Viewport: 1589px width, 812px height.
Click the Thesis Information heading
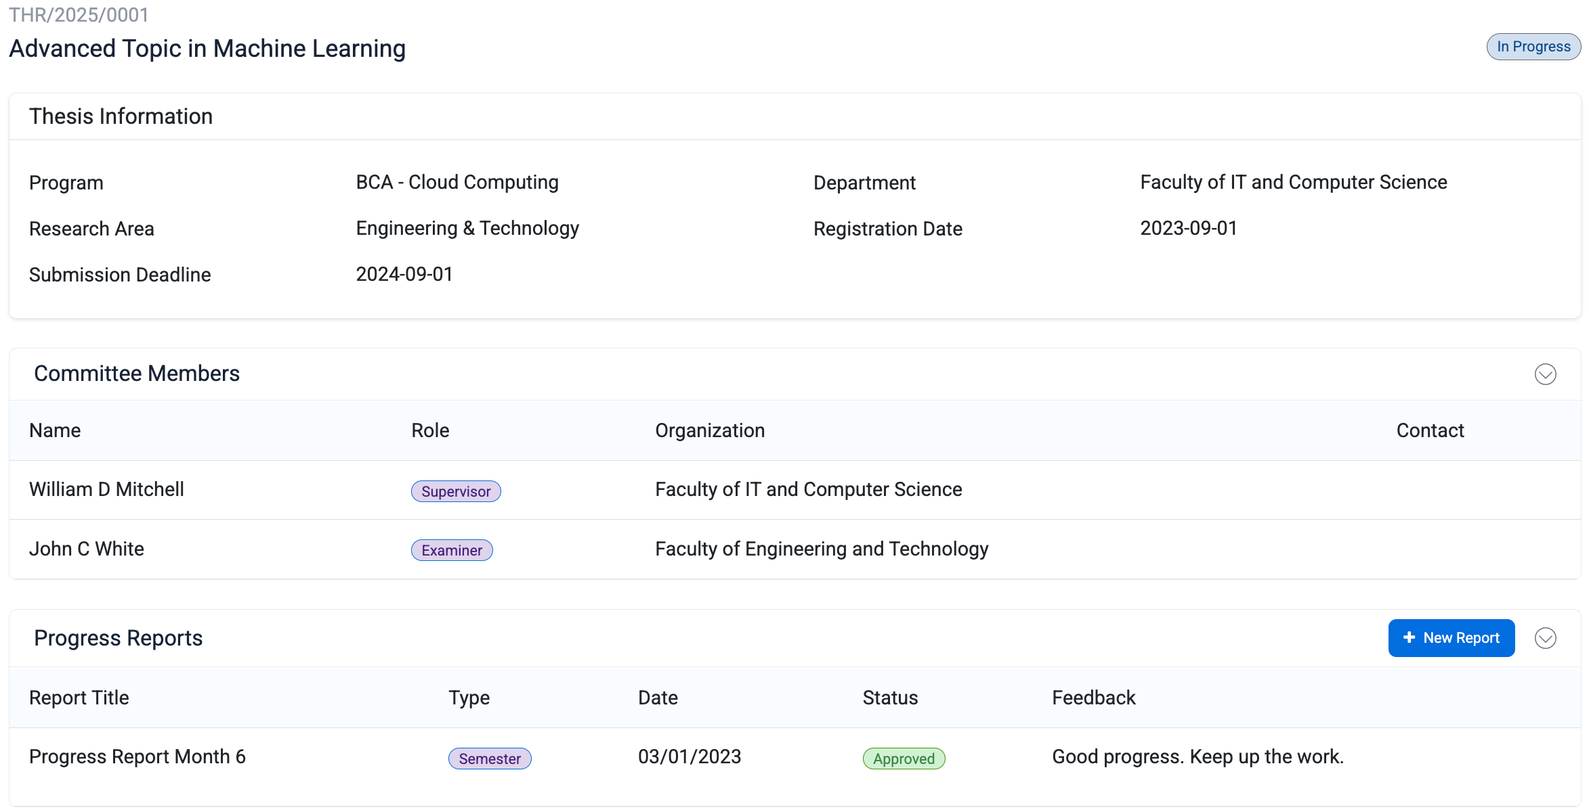coord(121,116)
